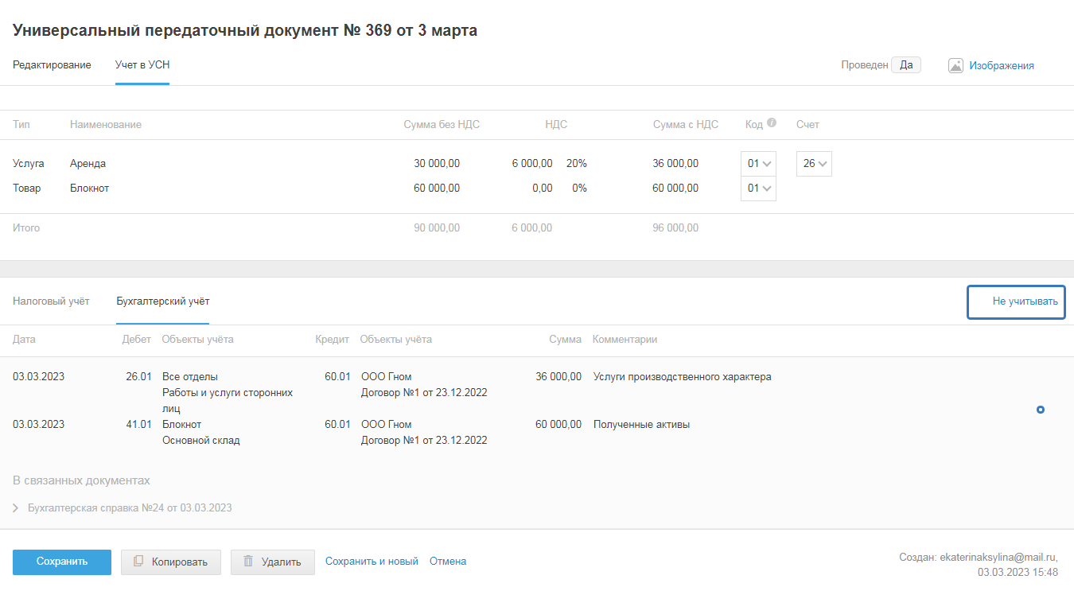The image size is (1074, 591).
Task: Select the Учет в УСН tab
Action: pyautogui.click(x=142, y=65)
